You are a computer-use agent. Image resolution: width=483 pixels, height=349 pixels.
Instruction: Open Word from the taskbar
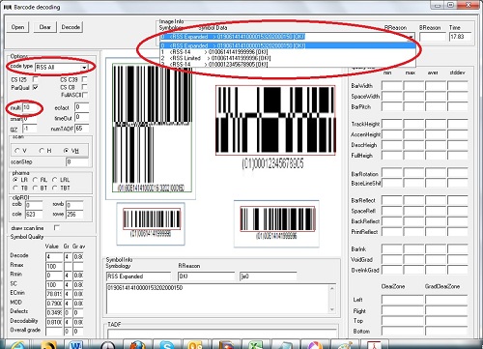pyautogui.click(x=76, y=345)
